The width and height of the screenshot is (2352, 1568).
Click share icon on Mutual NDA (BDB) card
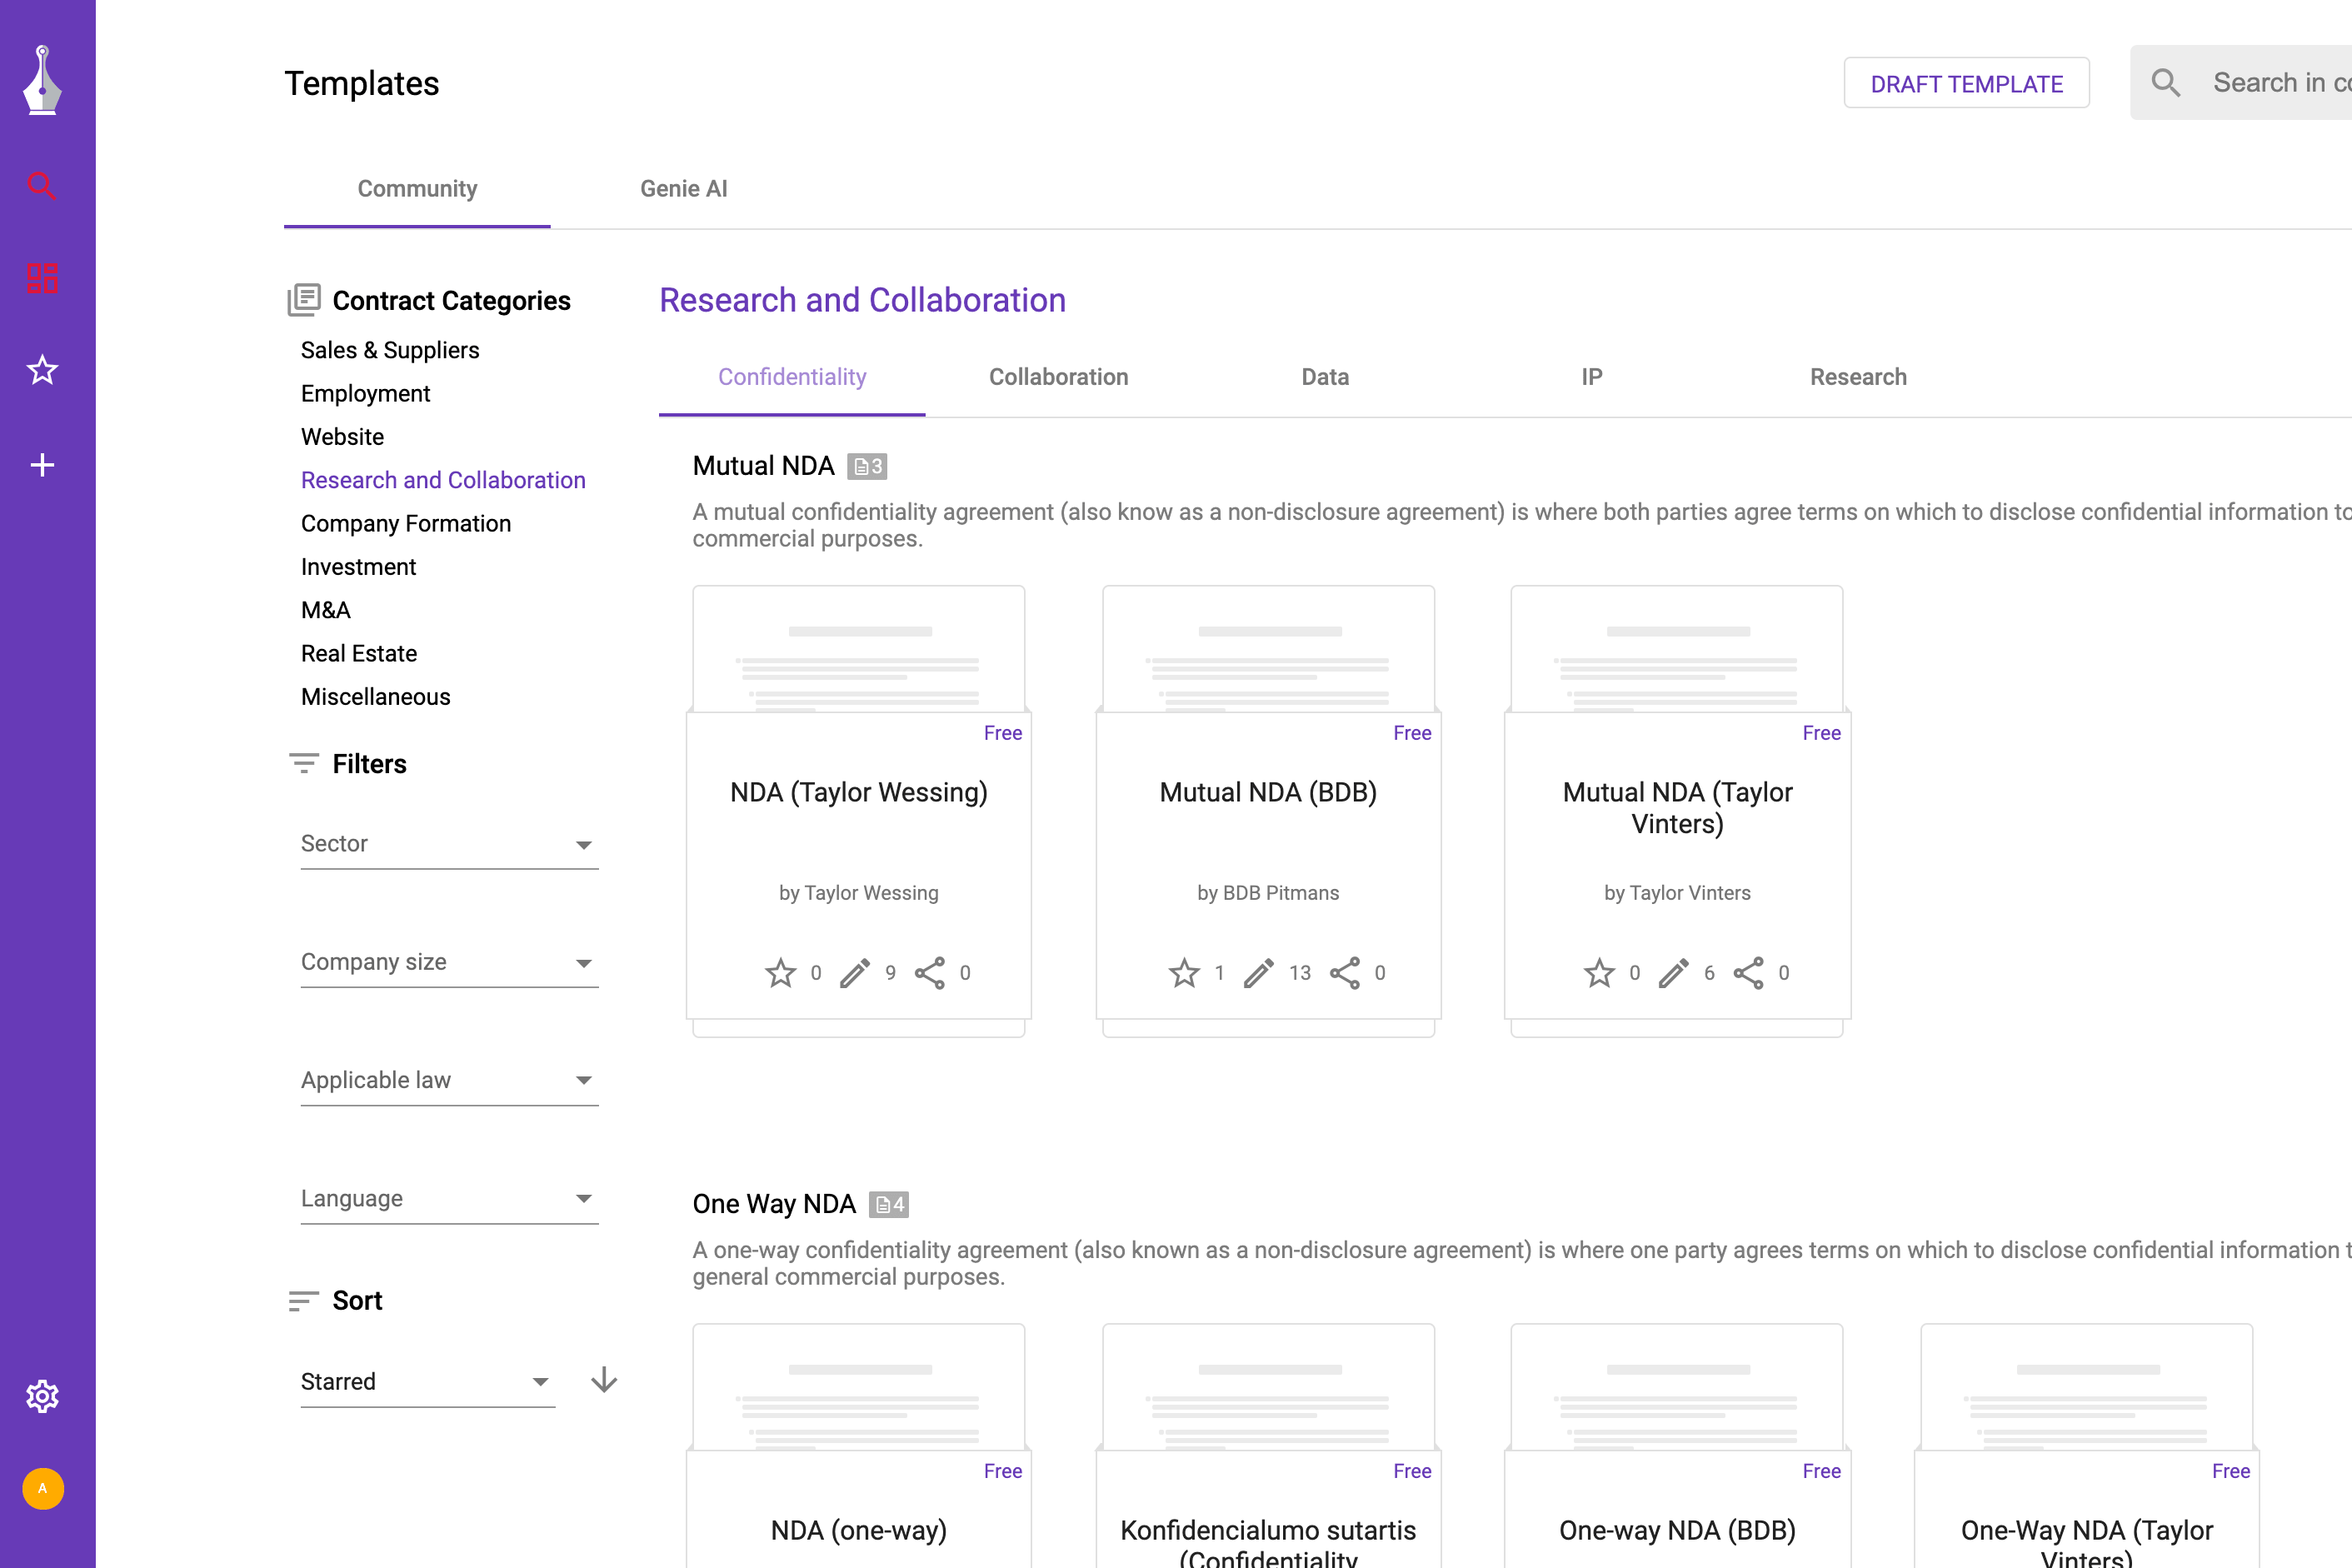pyautogui.click(x=1344, y=973)
